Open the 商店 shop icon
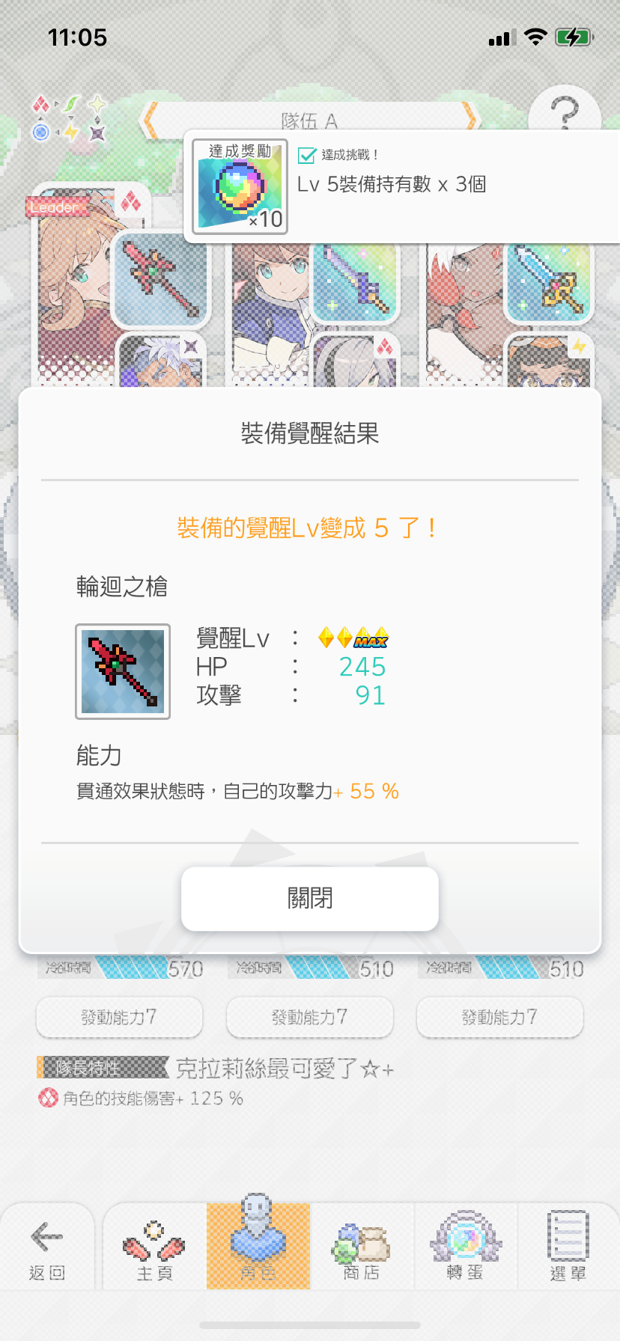 pyautogui.click(x=362, y=1246)
